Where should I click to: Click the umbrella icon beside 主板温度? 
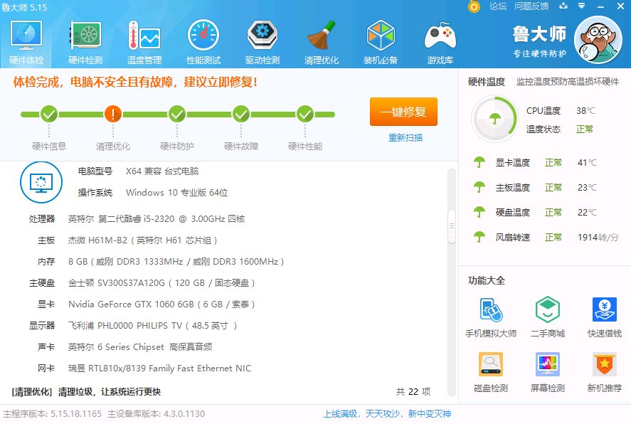click(x=479, y=188)
